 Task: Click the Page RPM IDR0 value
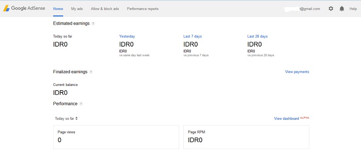tap(195, 140)
